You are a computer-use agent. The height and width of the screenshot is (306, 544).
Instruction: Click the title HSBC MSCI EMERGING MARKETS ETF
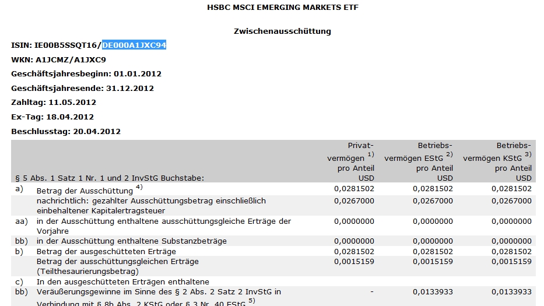pyautogui.click(x=282, y=7)
